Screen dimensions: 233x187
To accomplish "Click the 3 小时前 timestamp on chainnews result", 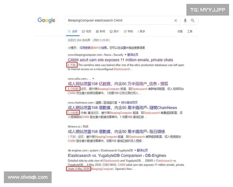I will [73, 113].
